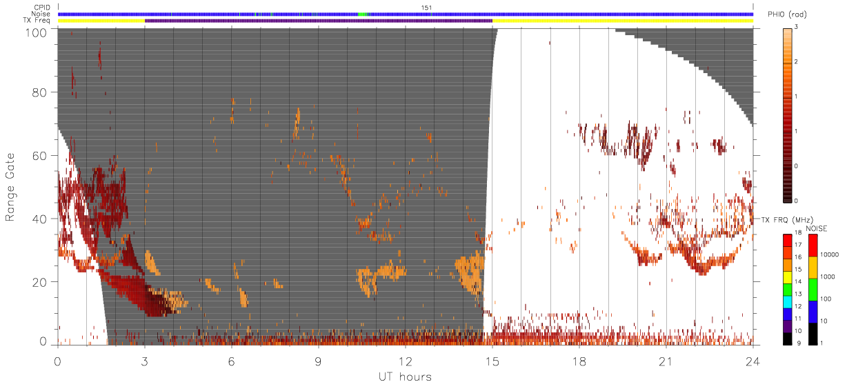Click the Range Gate axis title

tap(10, 188)
